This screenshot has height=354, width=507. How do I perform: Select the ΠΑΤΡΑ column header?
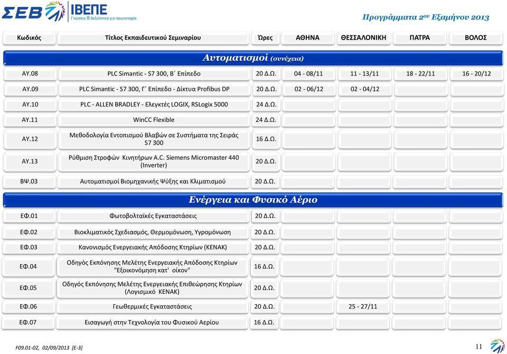pos(420,38)
